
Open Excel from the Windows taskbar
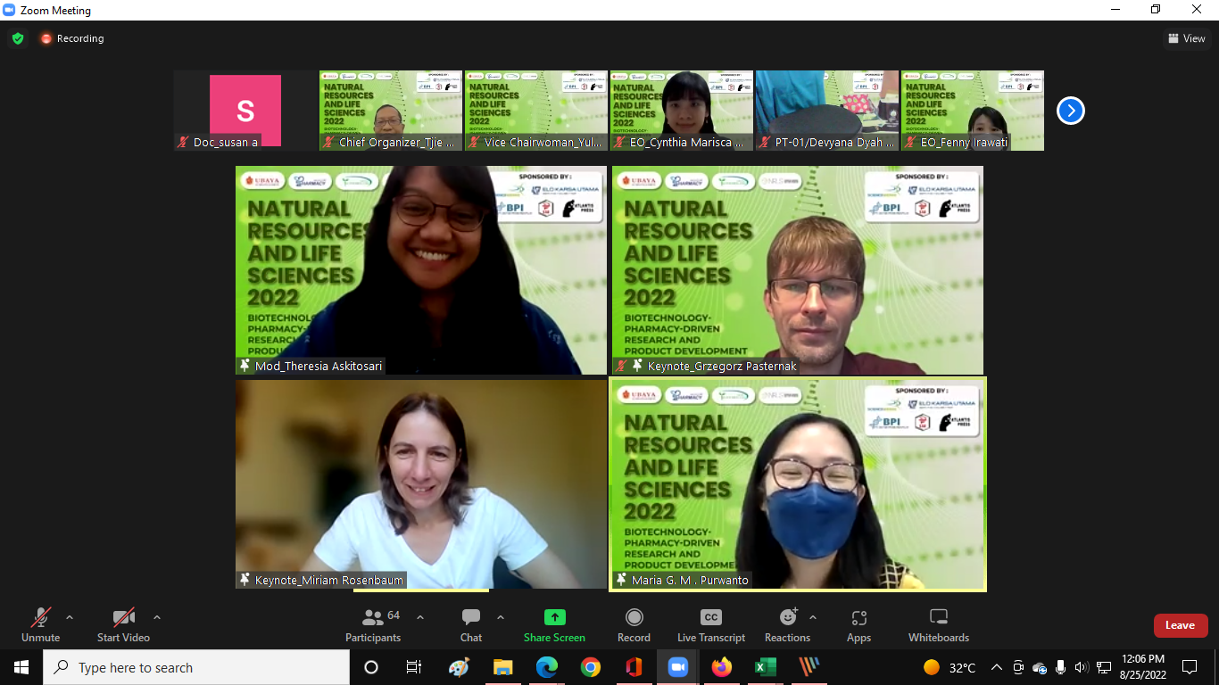click(765, 667)
